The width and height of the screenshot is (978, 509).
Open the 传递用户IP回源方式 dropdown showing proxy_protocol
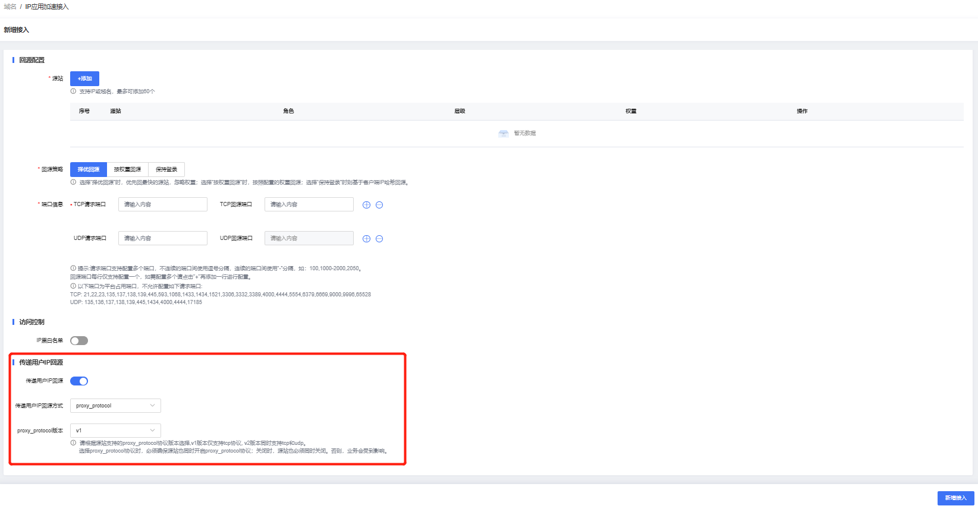[115, 406]
